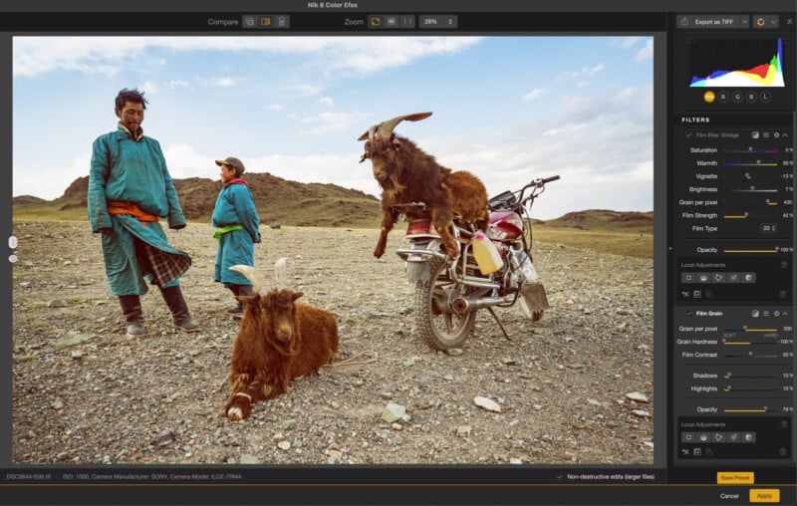Click the Warmth slider track
The height and width of the screenshot is (506, 797).
750,162
